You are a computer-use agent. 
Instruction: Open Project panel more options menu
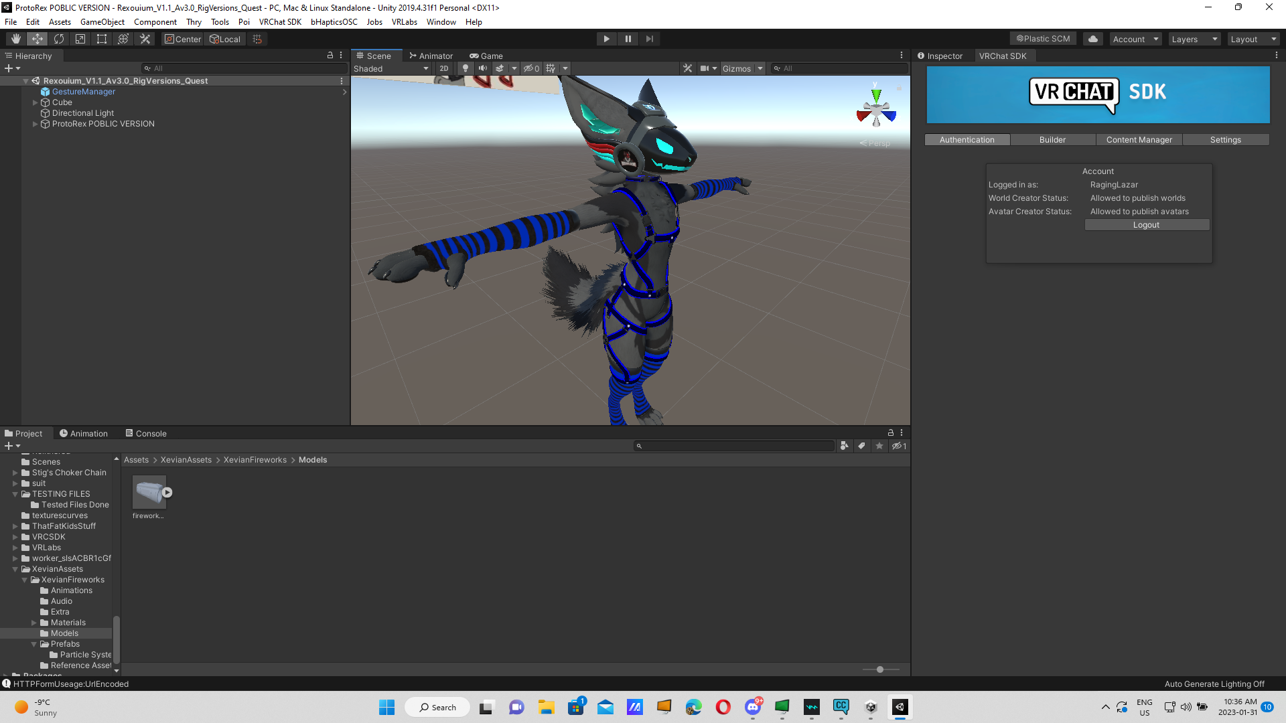[x=902, y=433]
